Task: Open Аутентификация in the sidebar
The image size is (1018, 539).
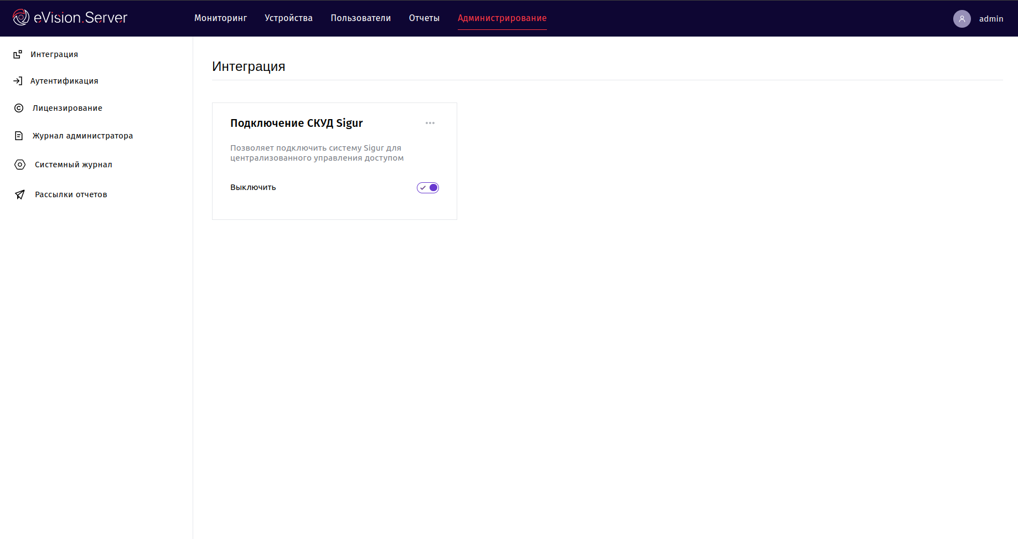Action: click(64, 81)
